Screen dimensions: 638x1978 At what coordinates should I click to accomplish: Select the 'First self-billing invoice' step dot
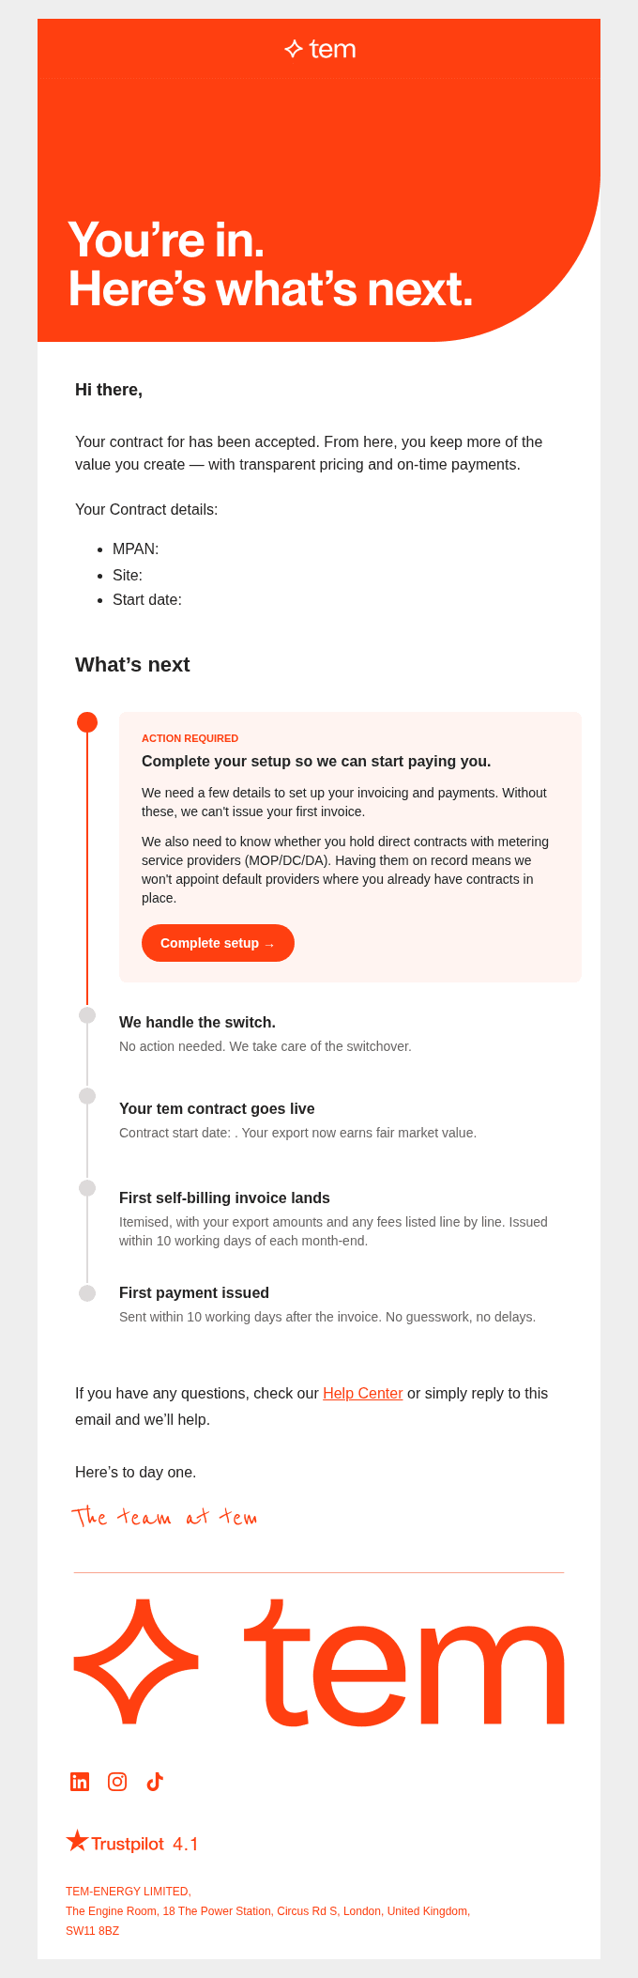(x=87, y=1188)
